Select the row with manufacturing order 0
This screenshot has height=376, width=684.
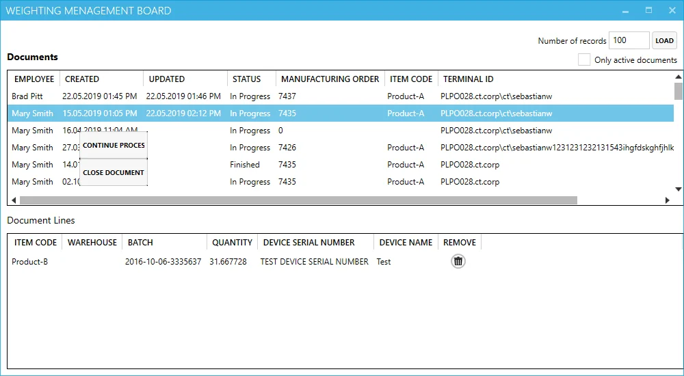341,131
